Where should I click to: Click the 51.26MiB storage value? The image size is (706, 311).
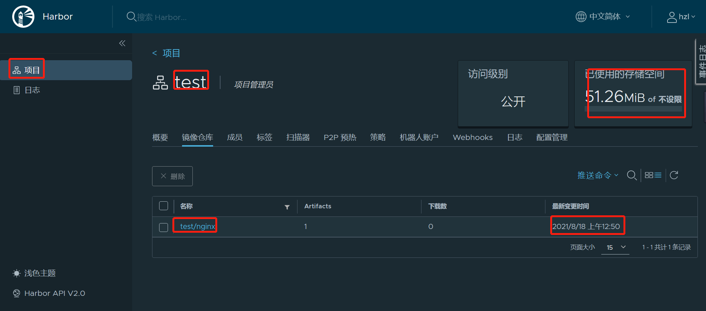coord(615,97)
